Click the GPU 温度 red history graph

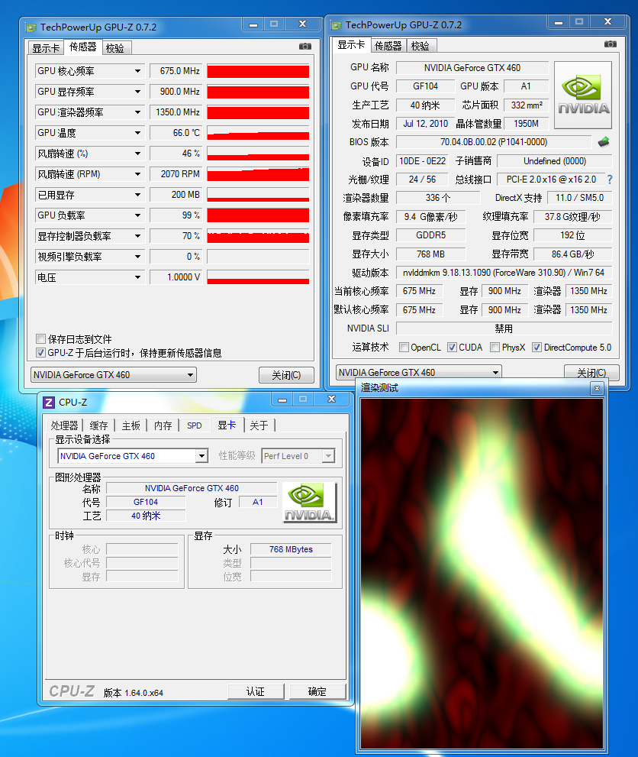(x=258, y=133)
